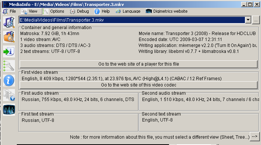The image size is (261, 145).
Task: Open the View menu
Action: point(29,11)
